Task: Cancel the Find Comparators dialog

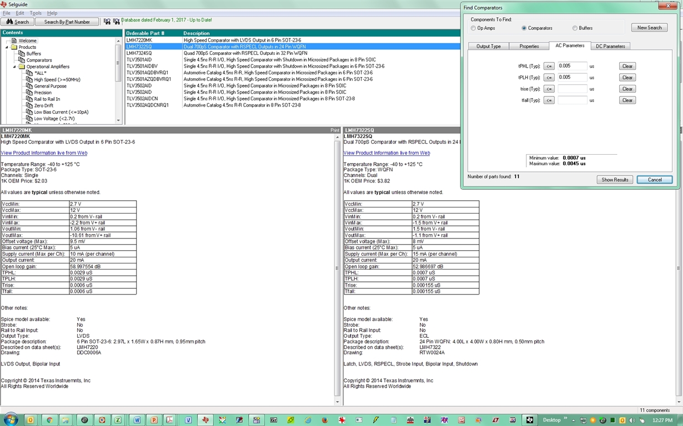Action: [x=655, y=180]
